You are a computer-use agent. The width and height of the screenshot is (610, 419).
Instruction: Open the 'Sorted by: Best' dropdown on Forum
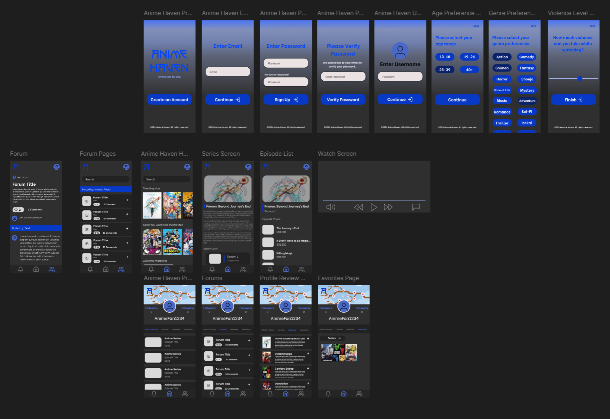[36, 228]
